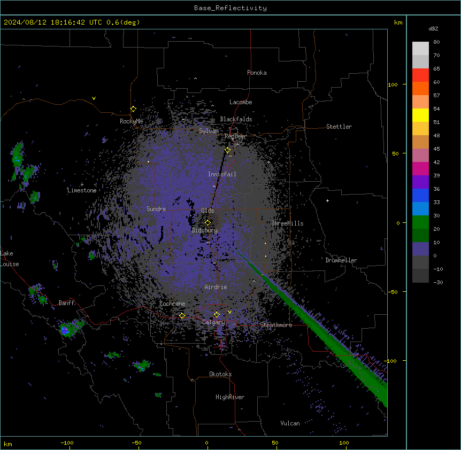The height and width of the screenshot is (450, 461).
Task: Click the Sundre city label
Action: [156, 209]
